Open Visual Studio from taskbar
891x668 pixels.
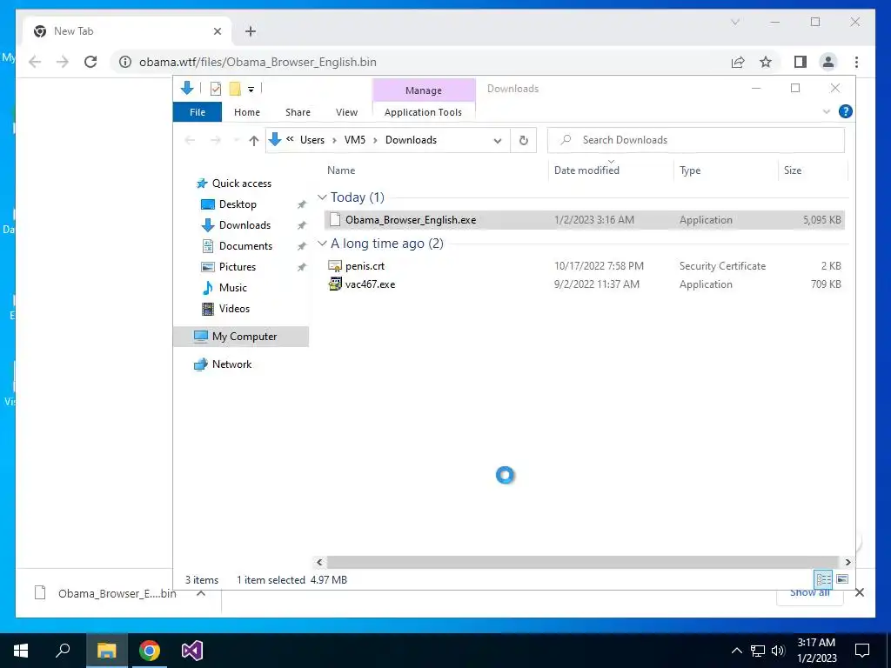(192, 651)
